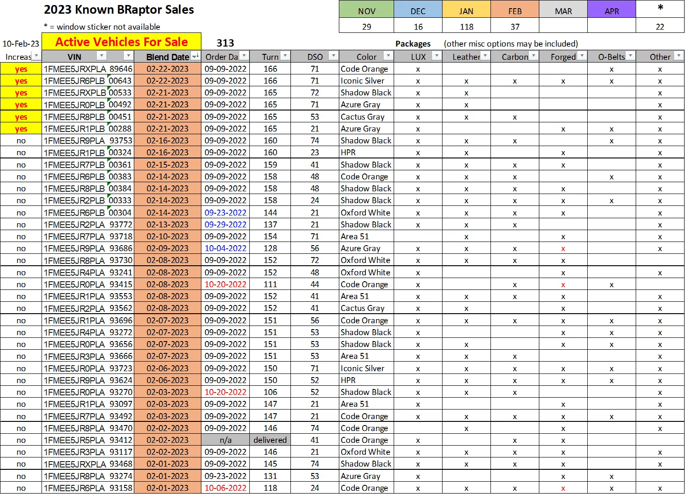Click the blue order date 09-29-2022
This screenshot has height=494, width=685.
(225, 224)
